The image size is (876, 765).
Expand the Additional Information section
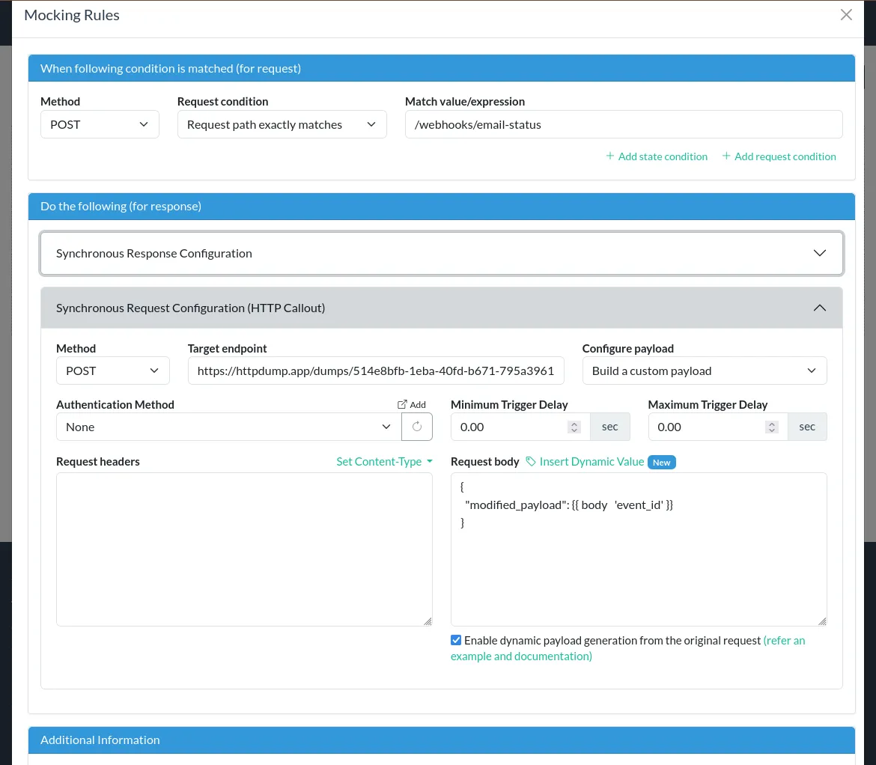coord(441,740)
